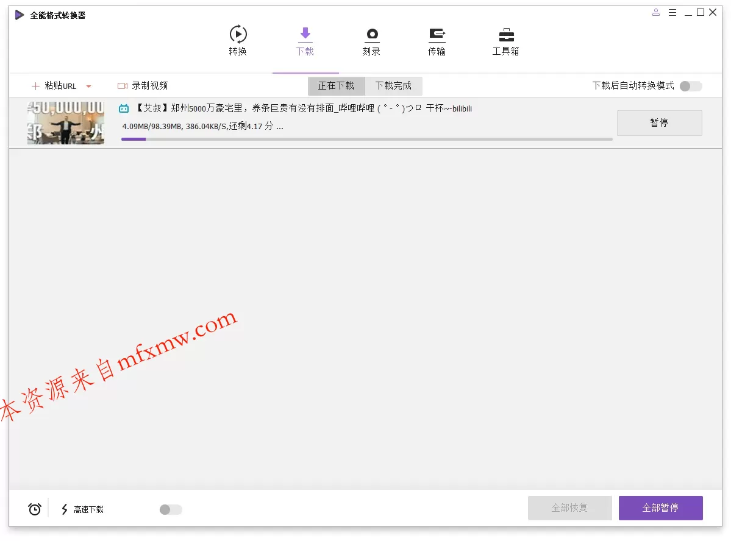
Task: Click the lightning 高速下载 icon
Action: [65, 509]
